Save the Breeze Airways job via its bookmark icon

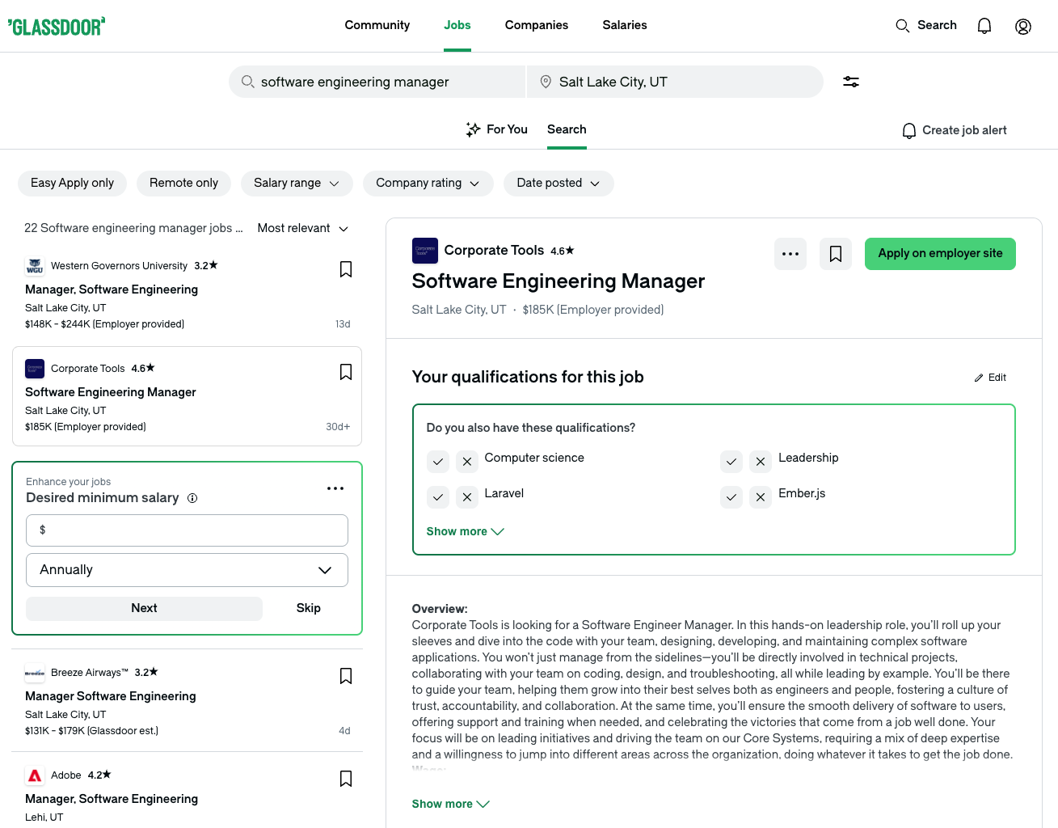coord(345,675)
